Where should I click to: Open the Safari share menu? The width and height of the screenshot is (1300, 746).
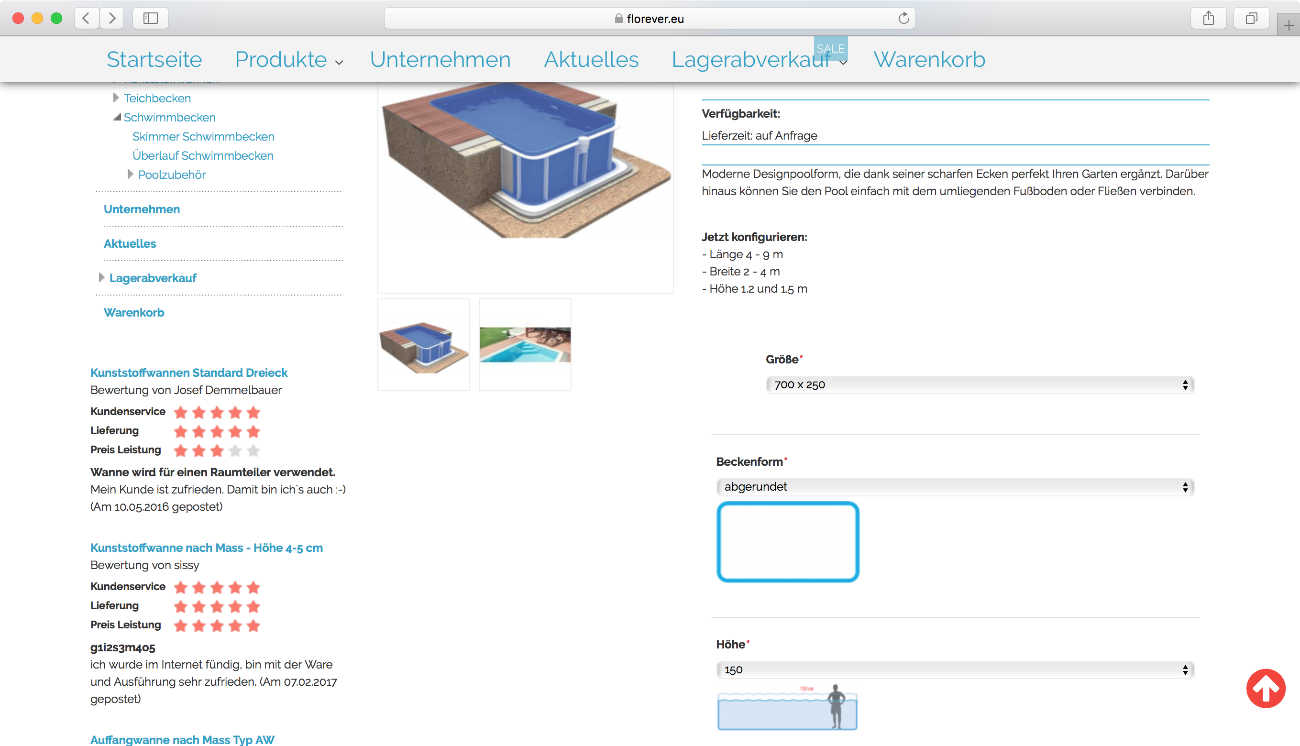tap(1208, 19)
